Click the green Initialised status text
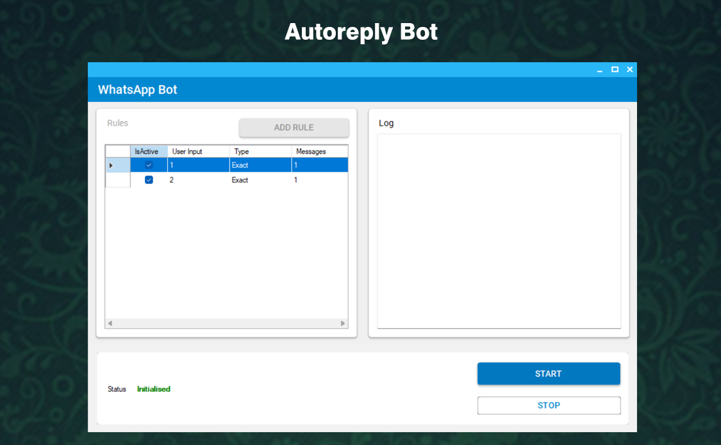Viewport: 721px width, 445px height. tap(153, 389)
